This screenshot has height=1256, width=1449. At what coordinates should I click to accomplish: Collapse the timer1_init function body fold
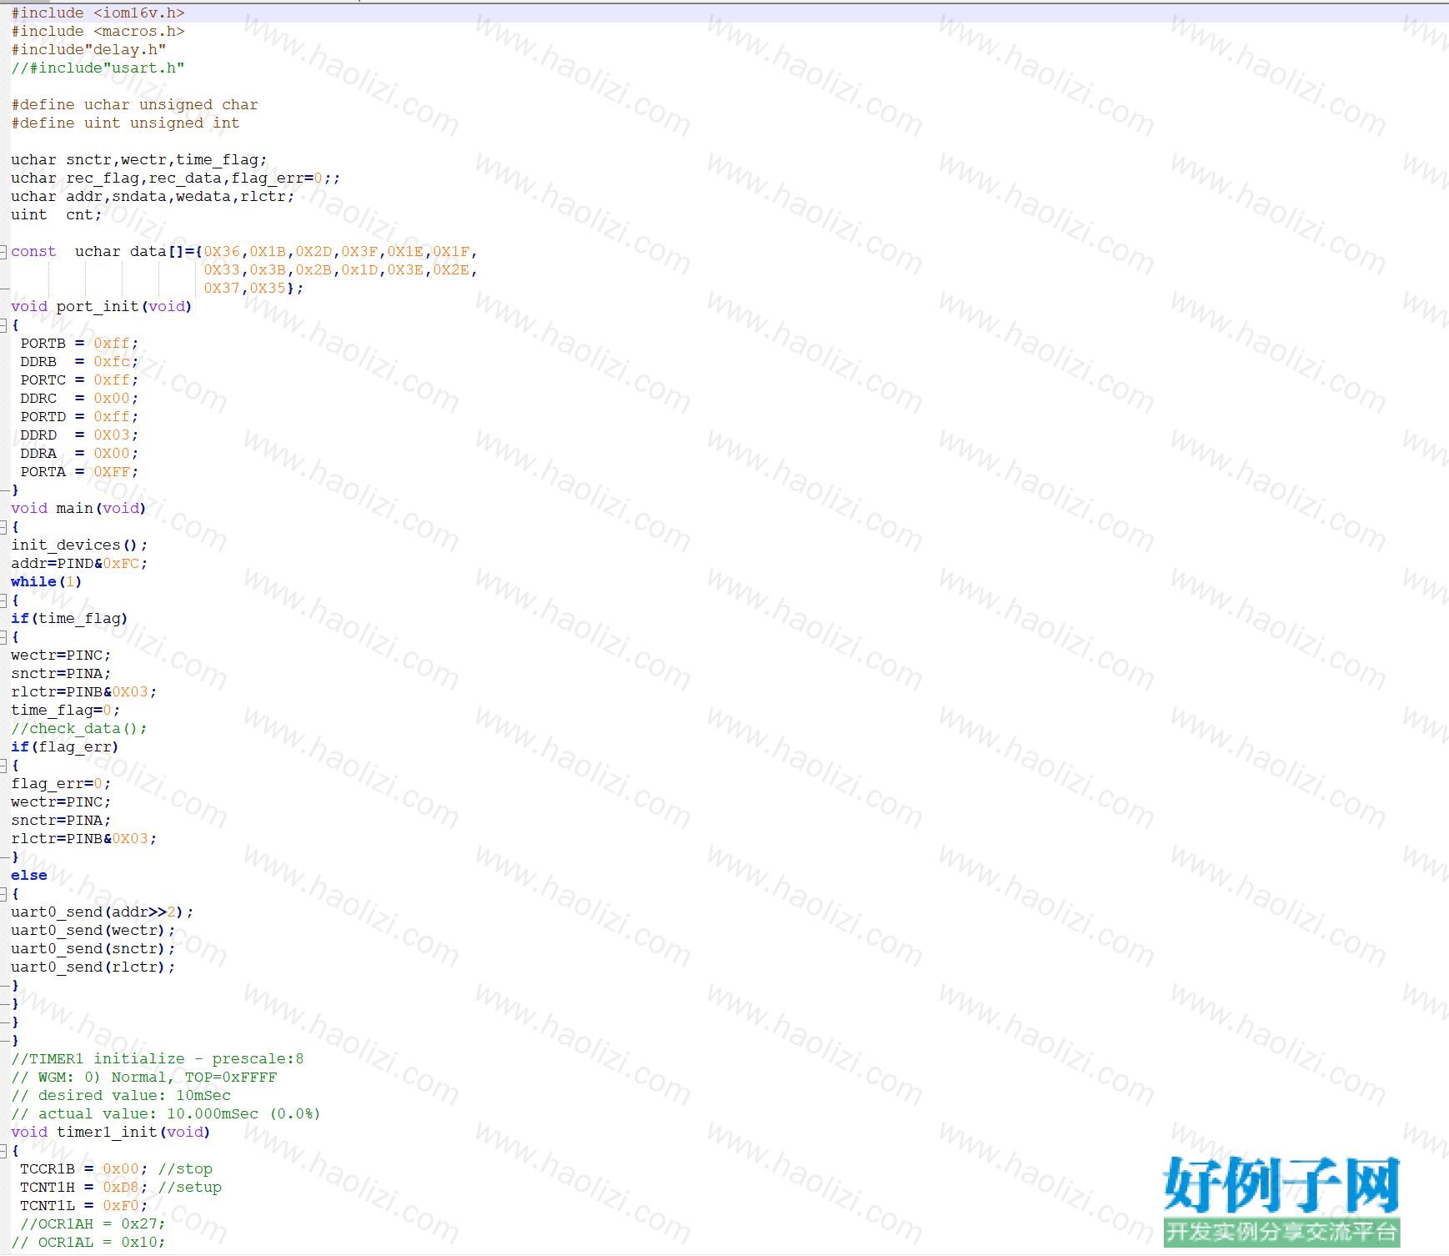(x=3, y=1151)
